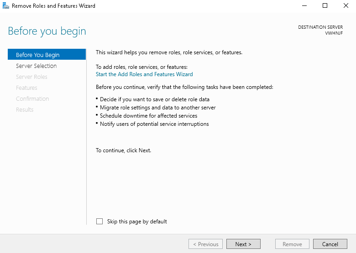This screenshot has height=253, width=356.
Task: Select the Results step in the sidebar
Action: click(x=25, y=109)
